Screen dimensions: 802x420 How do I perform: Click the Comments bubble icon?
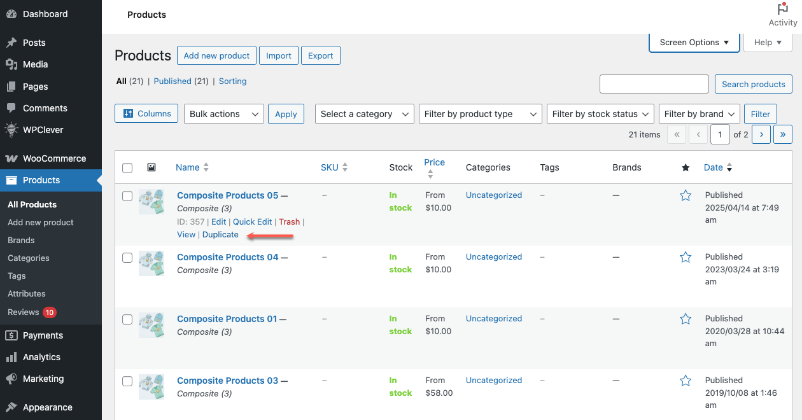click(11, 108)
